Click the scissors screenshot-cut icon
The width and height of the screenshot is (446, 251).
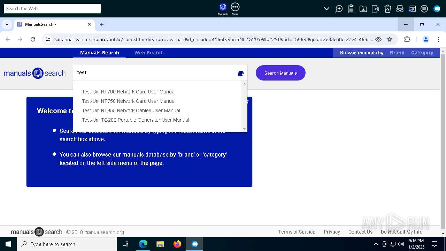coord(375,9)
